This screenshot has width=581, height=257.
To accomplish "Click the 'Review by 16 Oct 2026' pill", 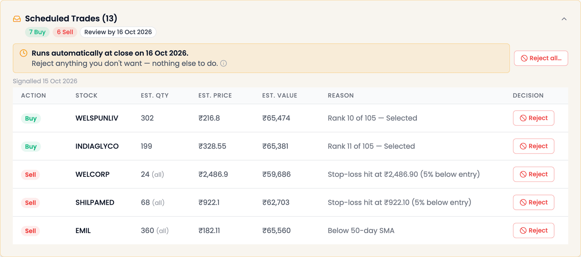I will click(x=118, y=32).
